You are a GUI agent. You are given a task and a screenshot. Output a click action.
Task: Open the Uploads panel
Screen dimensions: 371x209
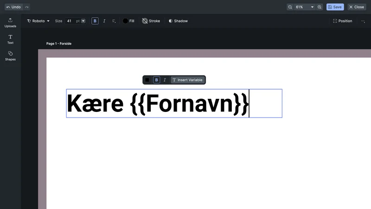click(x=10, y=23)
